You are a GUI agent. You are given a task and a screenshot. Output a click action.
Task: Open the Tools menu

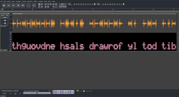(x=46, y=1)
